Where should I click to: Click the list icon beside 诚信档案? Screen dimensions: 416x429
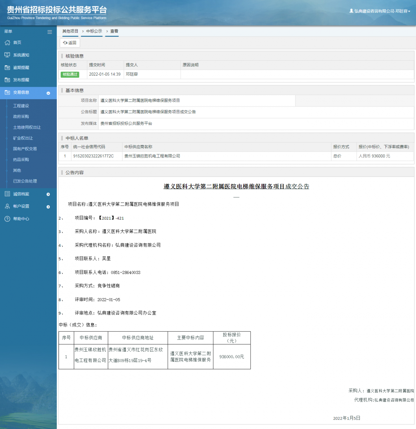tap(7, 194)
